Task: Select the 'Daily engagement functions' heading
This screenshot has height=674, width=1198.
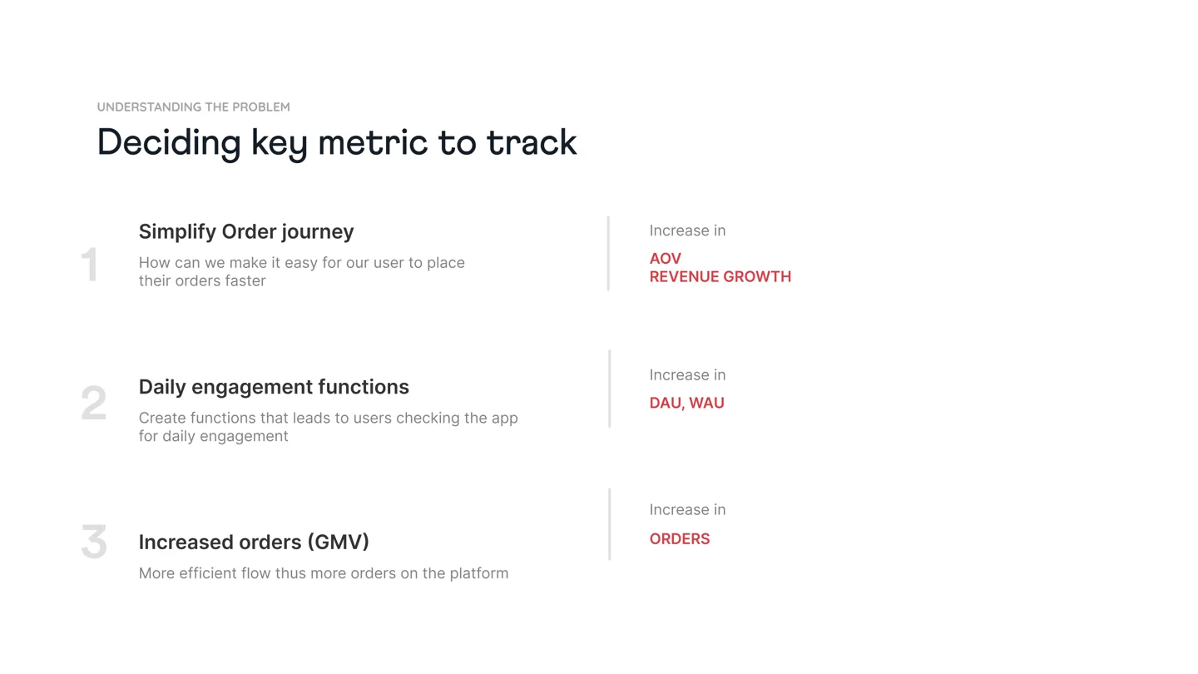Action: (274, 387)
